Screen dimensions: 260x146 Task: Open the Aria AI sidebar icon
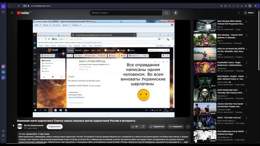3,67
